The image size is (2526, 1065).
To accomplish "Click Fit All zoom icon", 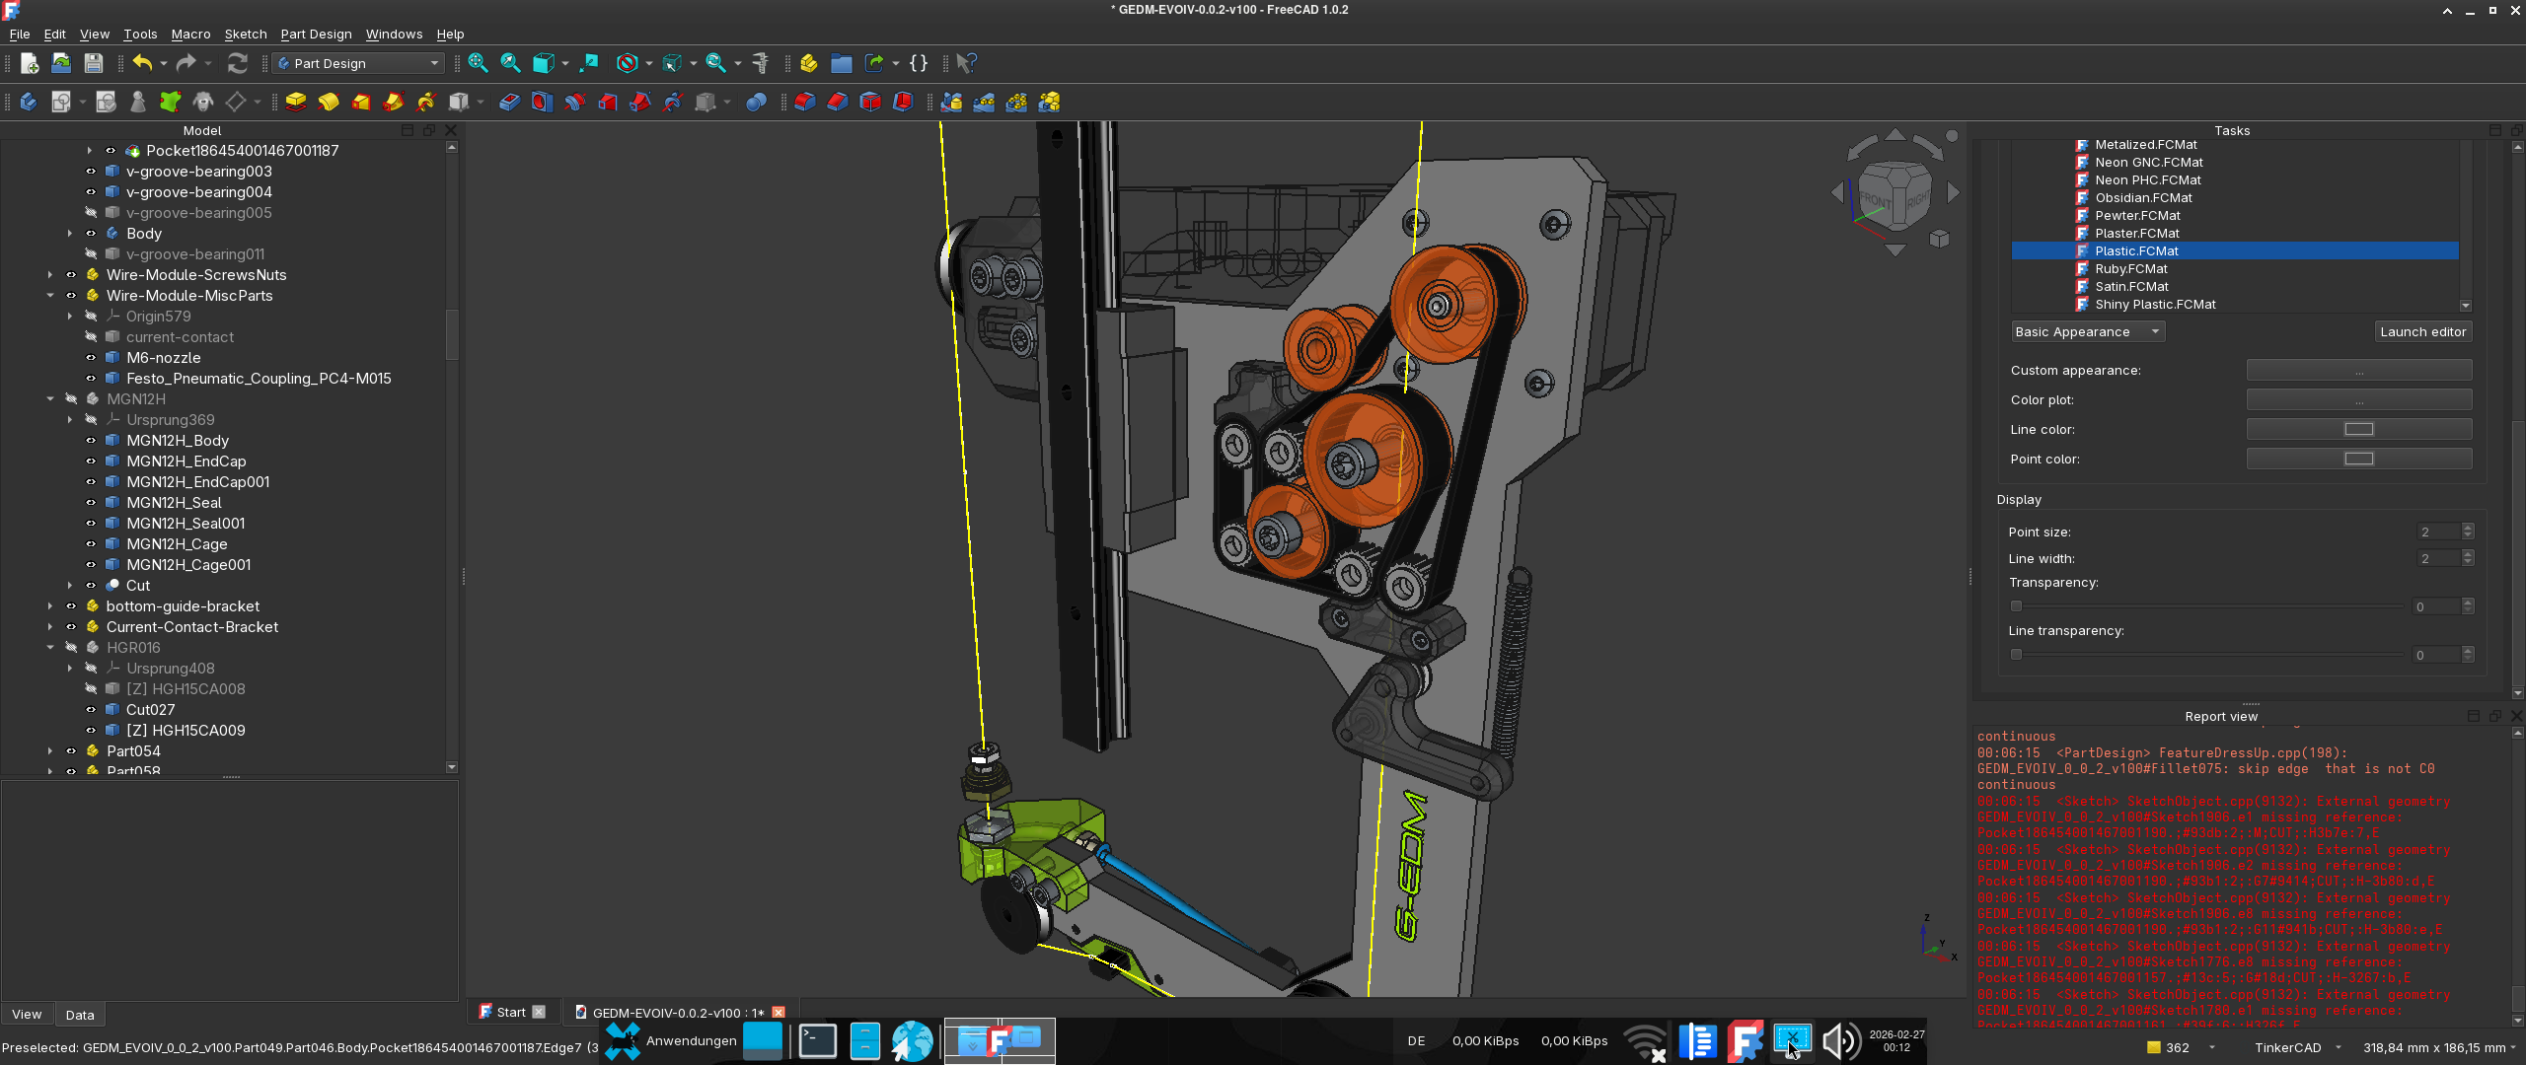I will point(478,63).
